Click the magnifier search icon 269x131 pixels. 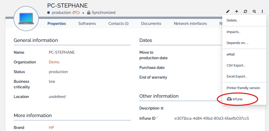pyautogui.click(x=254, y=12)
